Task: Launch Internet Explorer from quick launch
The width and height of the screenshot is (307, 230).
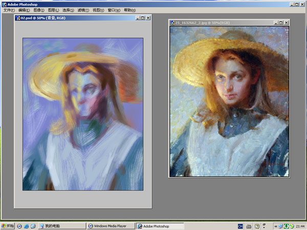Action: 26,226
